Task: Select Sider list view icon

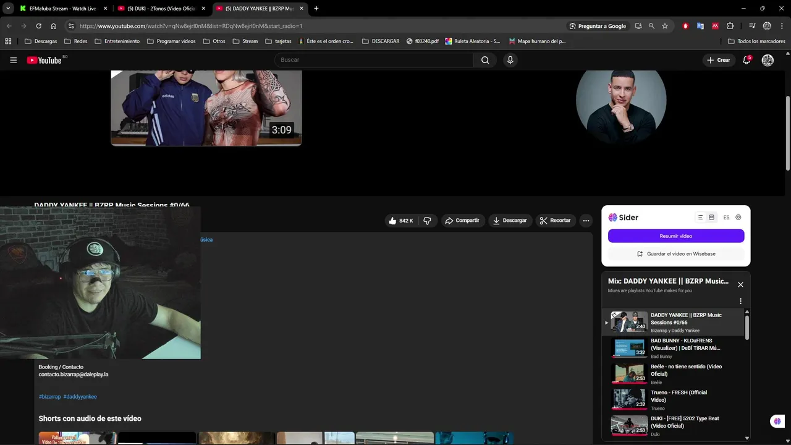Action: pyautogui.click(x=700, y=218)
